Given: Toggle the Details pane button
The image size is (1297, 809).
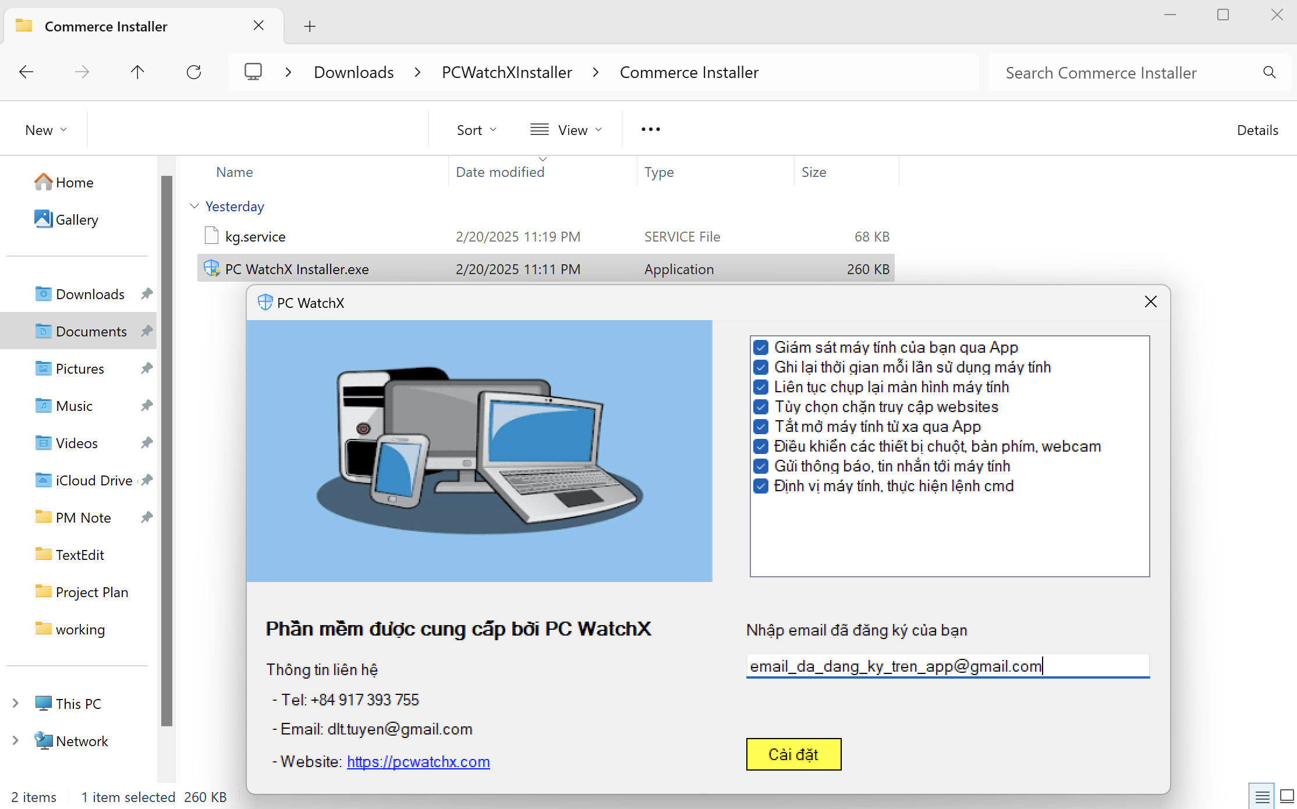Looking at the screenshot, I should click(x=1257, y=130).
